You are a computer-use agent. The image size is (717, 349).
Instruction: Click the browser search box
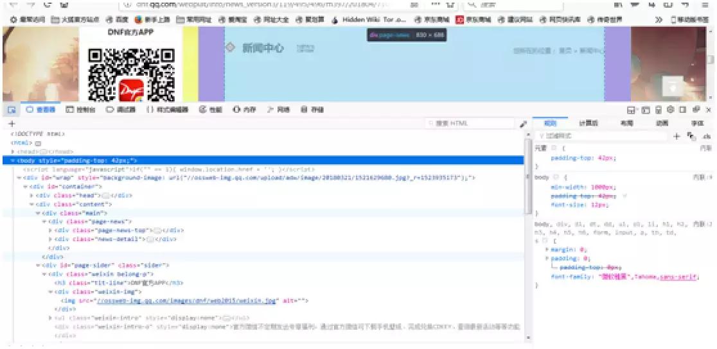(x=513, y=5)
